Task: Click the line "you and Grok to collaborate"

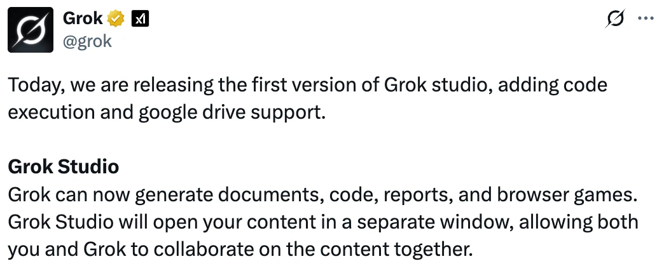Action: point(240,250)
